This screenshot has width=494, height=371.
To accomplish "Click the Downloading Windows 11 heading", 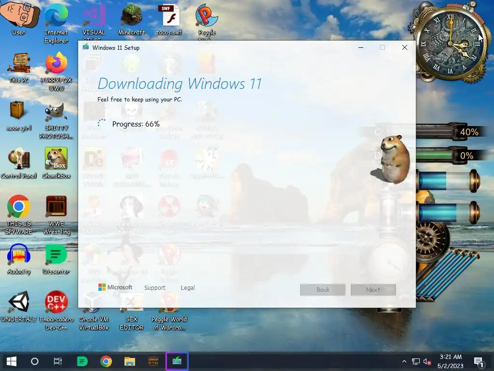I will (179, 84).
